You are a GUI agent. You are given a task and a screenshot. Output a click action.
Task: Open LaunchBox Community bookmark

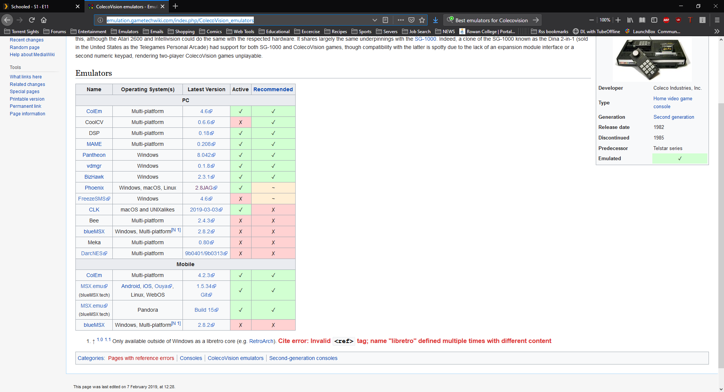click(x=653, y=31)
